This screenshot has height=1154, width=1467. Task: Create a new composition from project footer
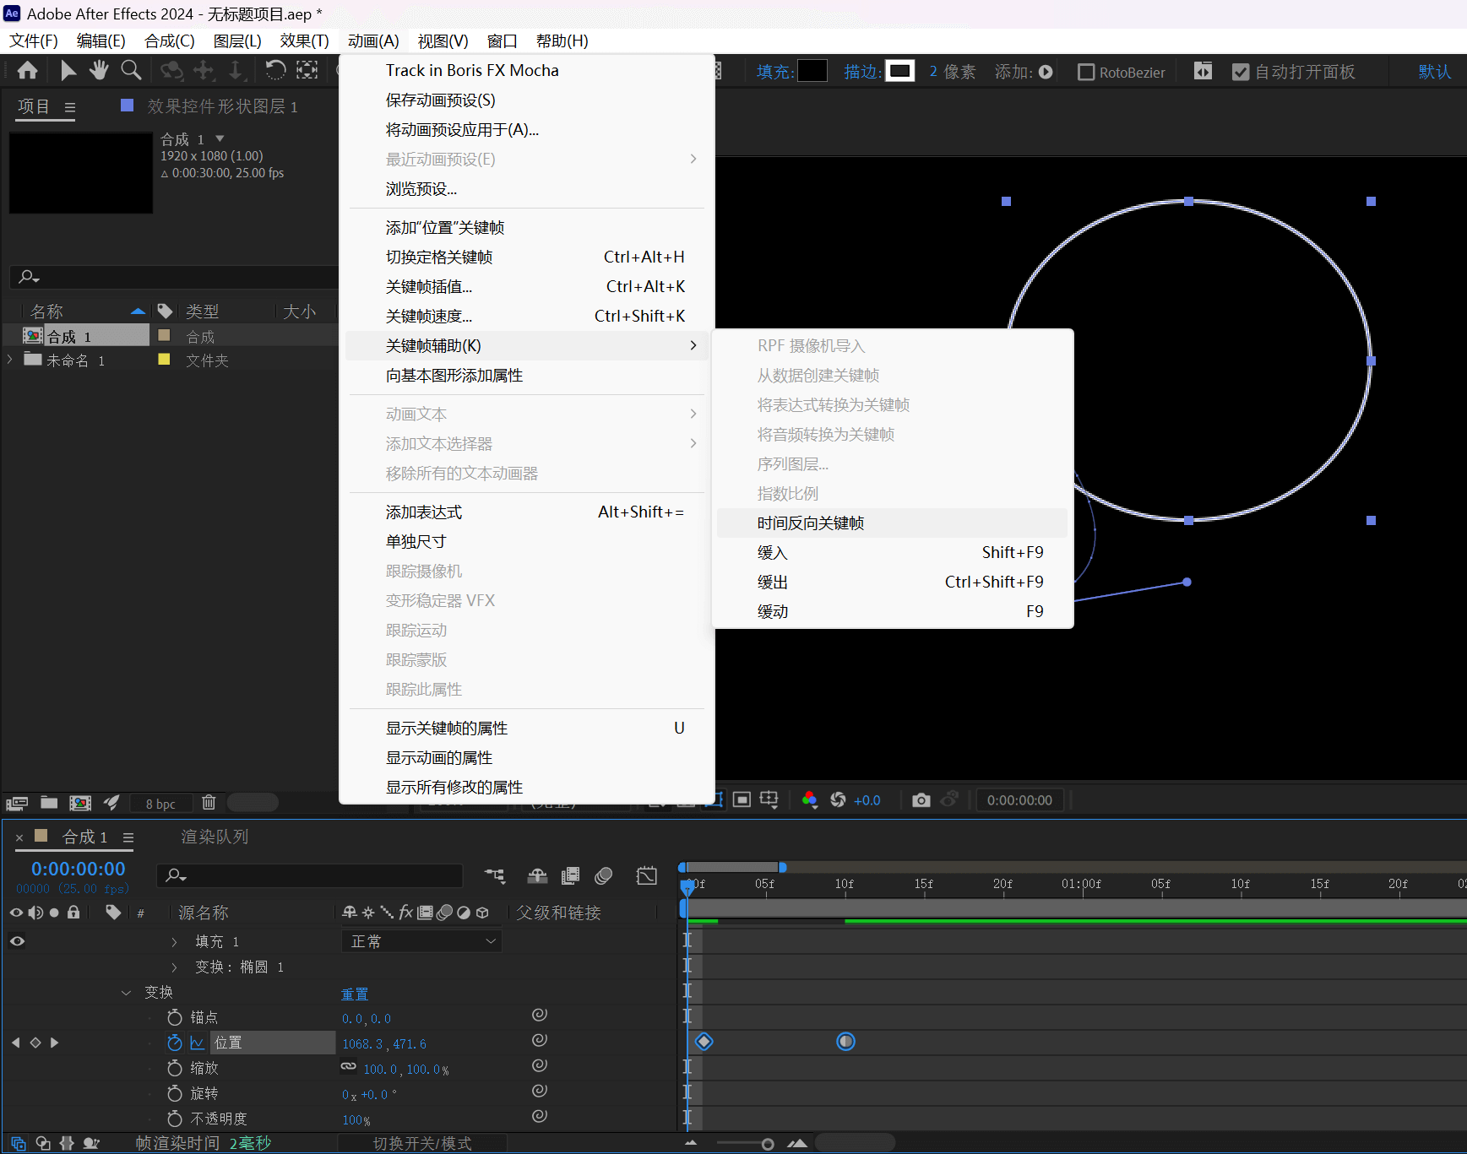tap(80, 803)
